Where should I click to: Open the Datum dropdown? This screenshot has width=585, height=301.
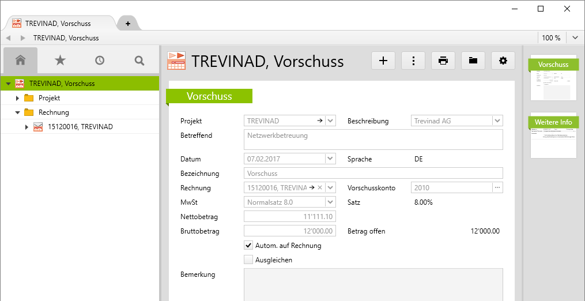[330, 159]
